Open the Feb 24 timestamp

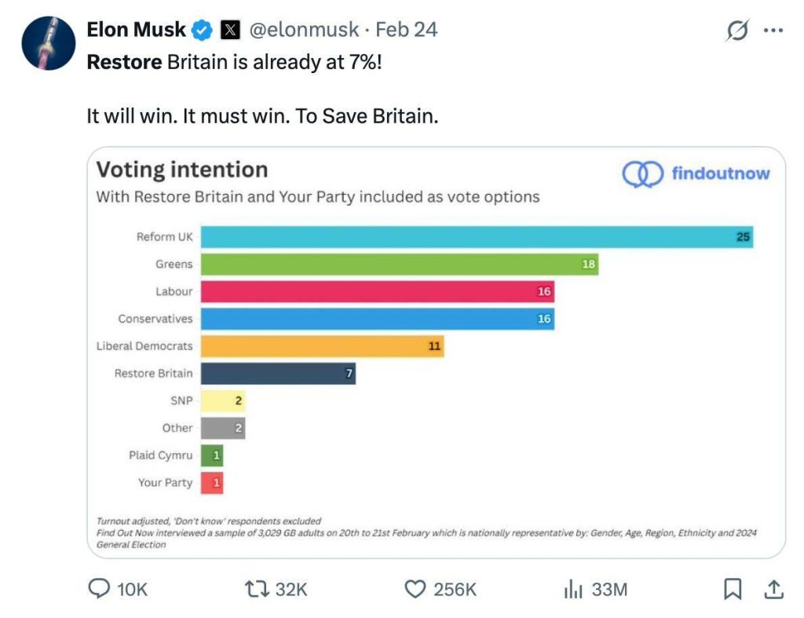(407, 30)
